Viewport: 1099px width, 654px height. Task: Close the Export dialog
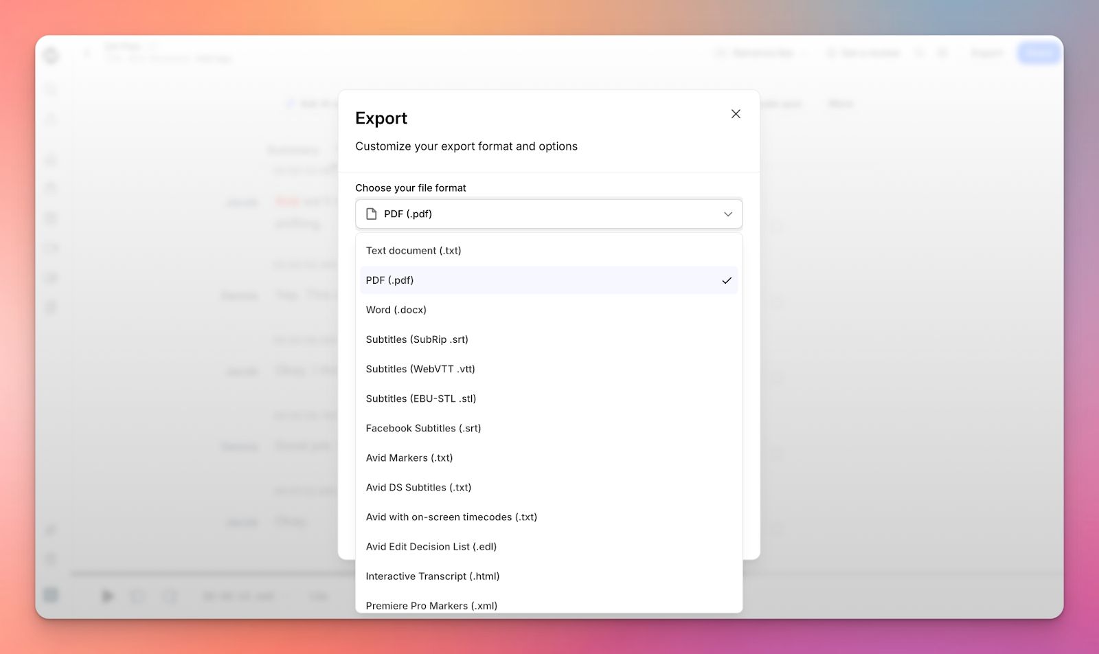pos(736,113)
